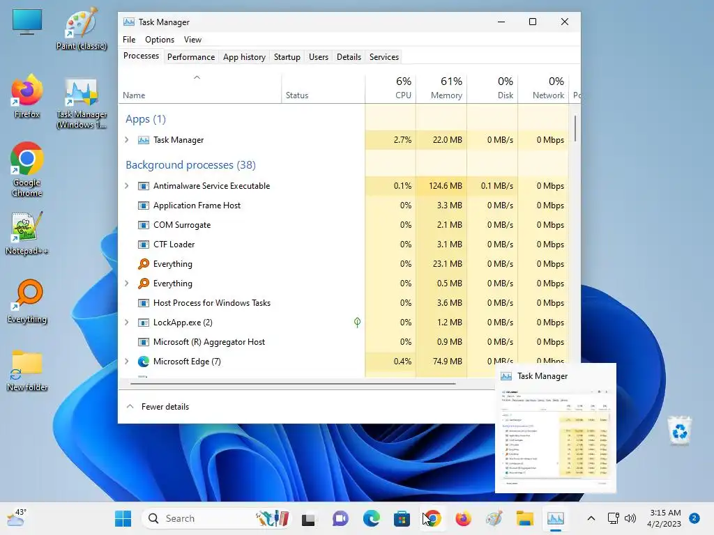
Task: Open the File menu
Action: tap(129, 40)
